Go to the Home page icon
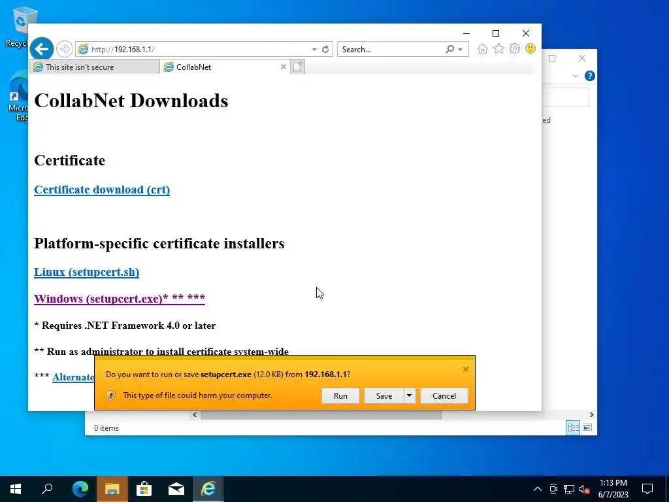 click(483, 48)
